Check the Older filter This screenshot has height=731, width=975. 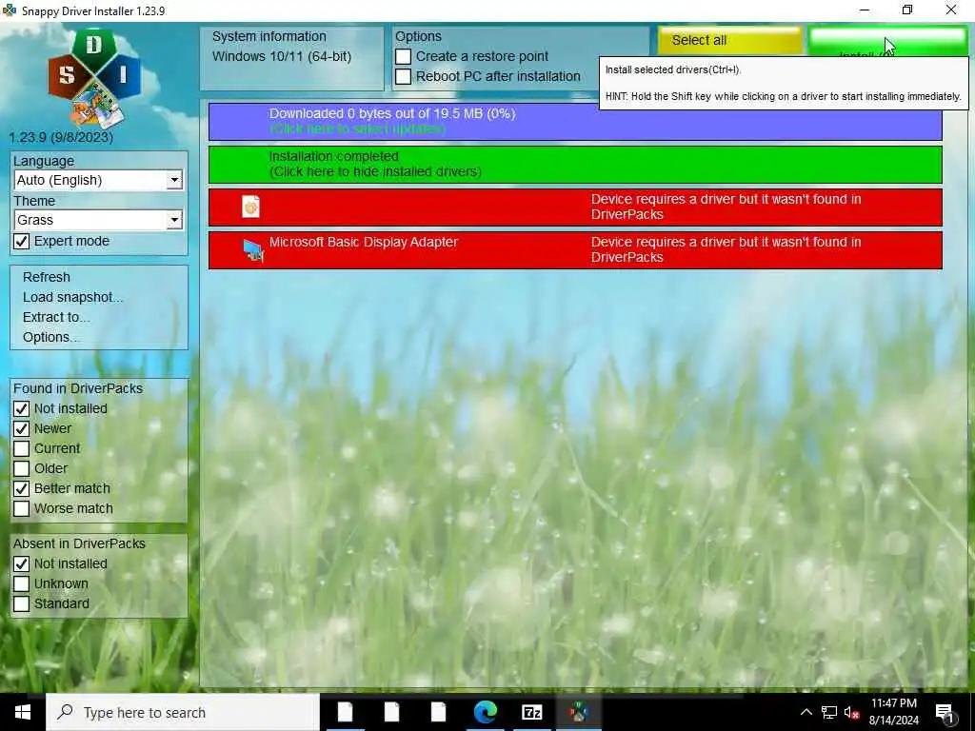point(21,468)
